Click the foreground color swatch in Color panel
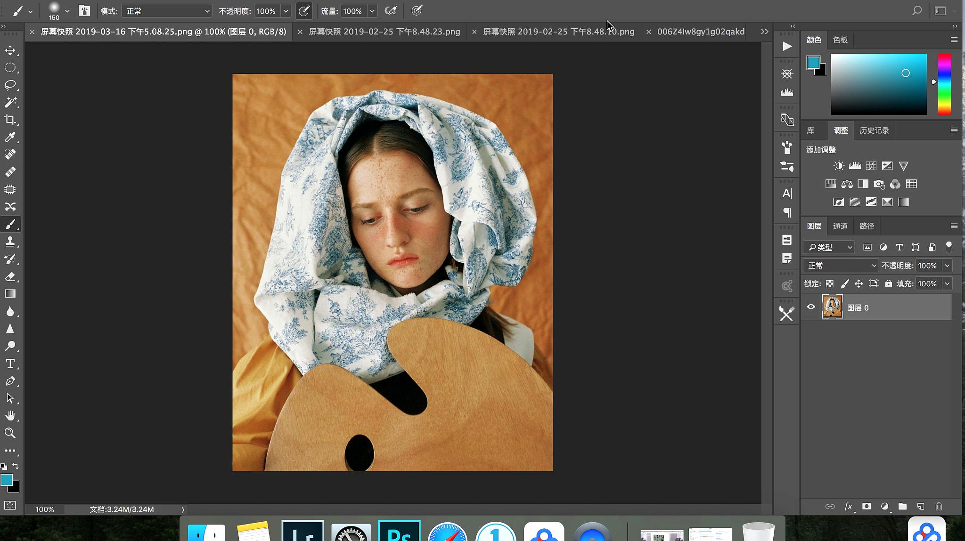This screenshot has height=541, width=965. pyautogui.click(x=813, y=63)
